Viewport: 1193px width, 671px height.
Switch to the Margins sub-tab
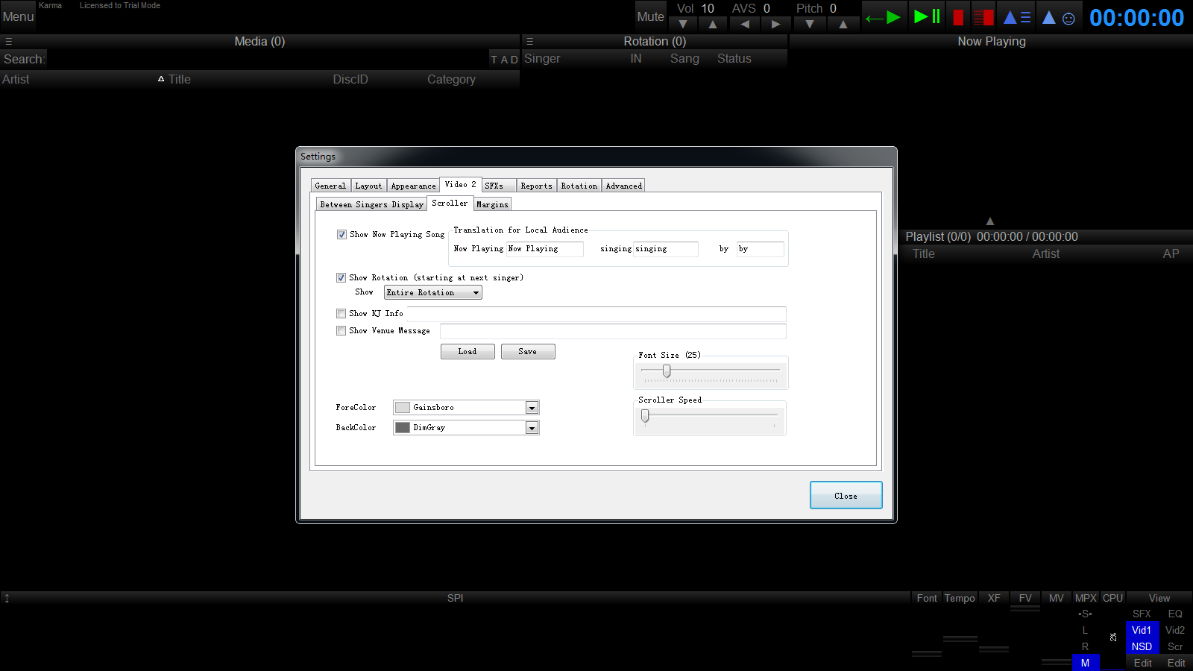pyautogui.click(x=492, y=204)
